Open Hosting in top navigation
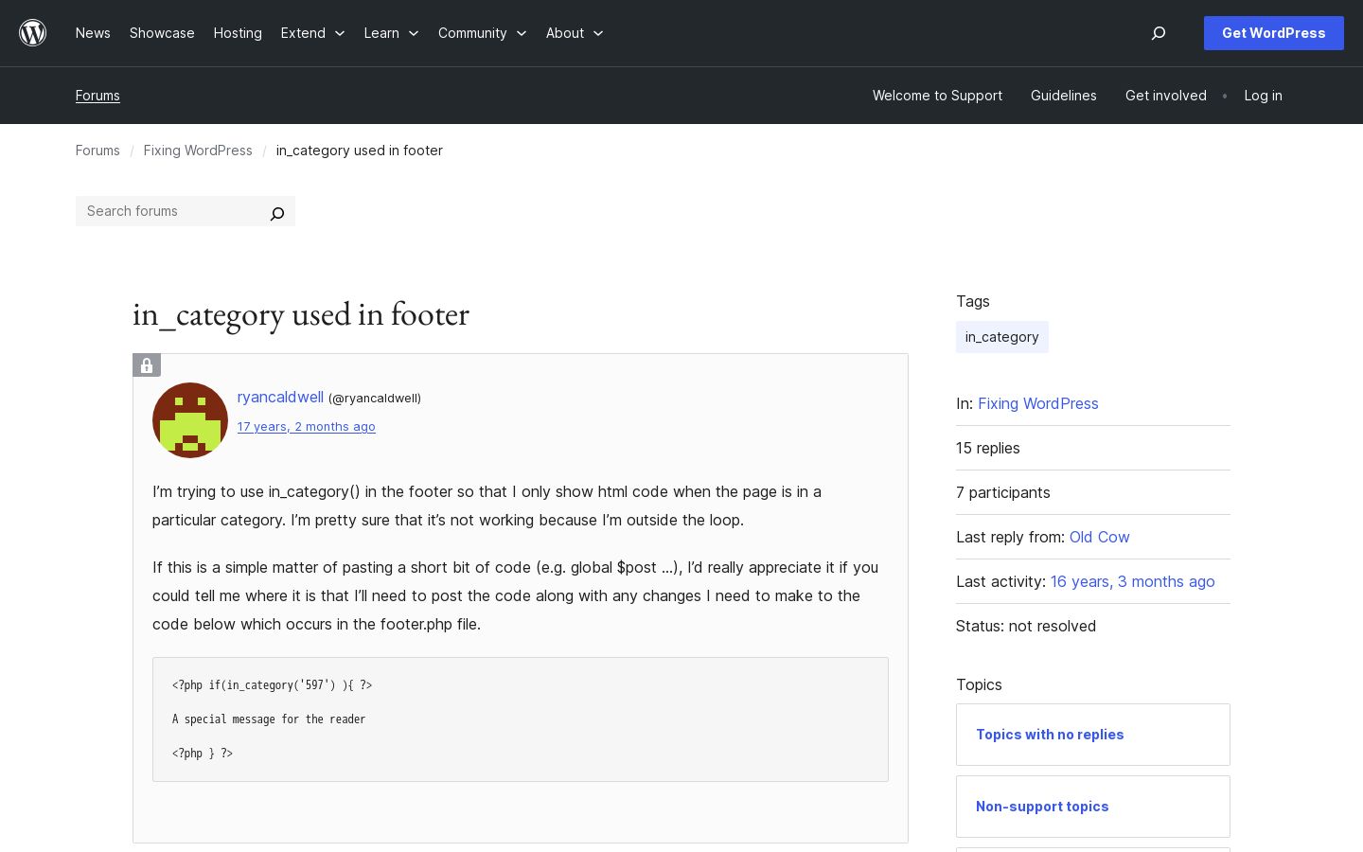The width and height of the screenshot is (1363, 852). 238,33
